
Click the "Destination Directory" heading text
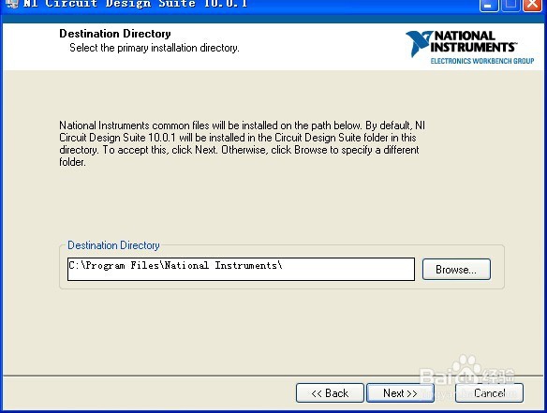pyautogui.click(x=115, y=34)
